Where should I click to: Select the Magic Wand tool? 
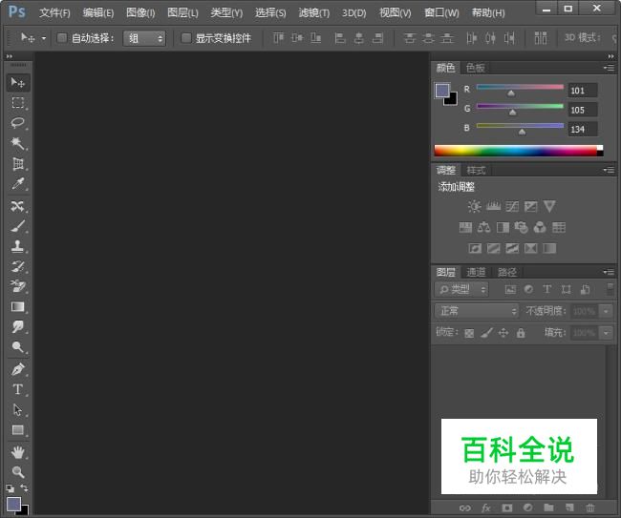point(17,143)
